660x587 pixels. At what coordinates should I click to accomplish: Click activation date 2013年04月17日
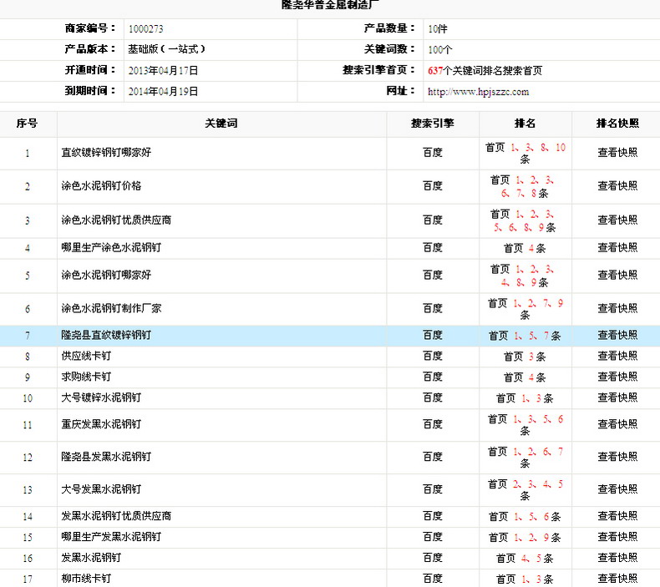pyautogui.click(x=163, y=70)
